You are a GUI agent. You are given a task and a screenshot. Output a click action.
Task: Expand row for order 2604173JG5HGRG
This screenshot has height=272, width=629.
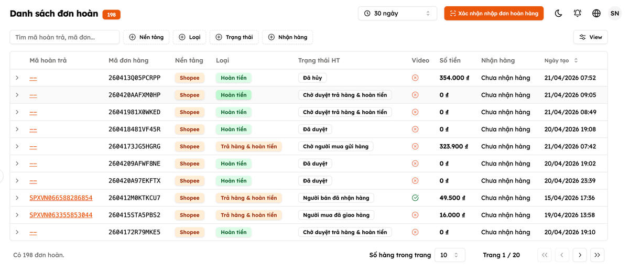pyautogui.click(x=17, y=146)
